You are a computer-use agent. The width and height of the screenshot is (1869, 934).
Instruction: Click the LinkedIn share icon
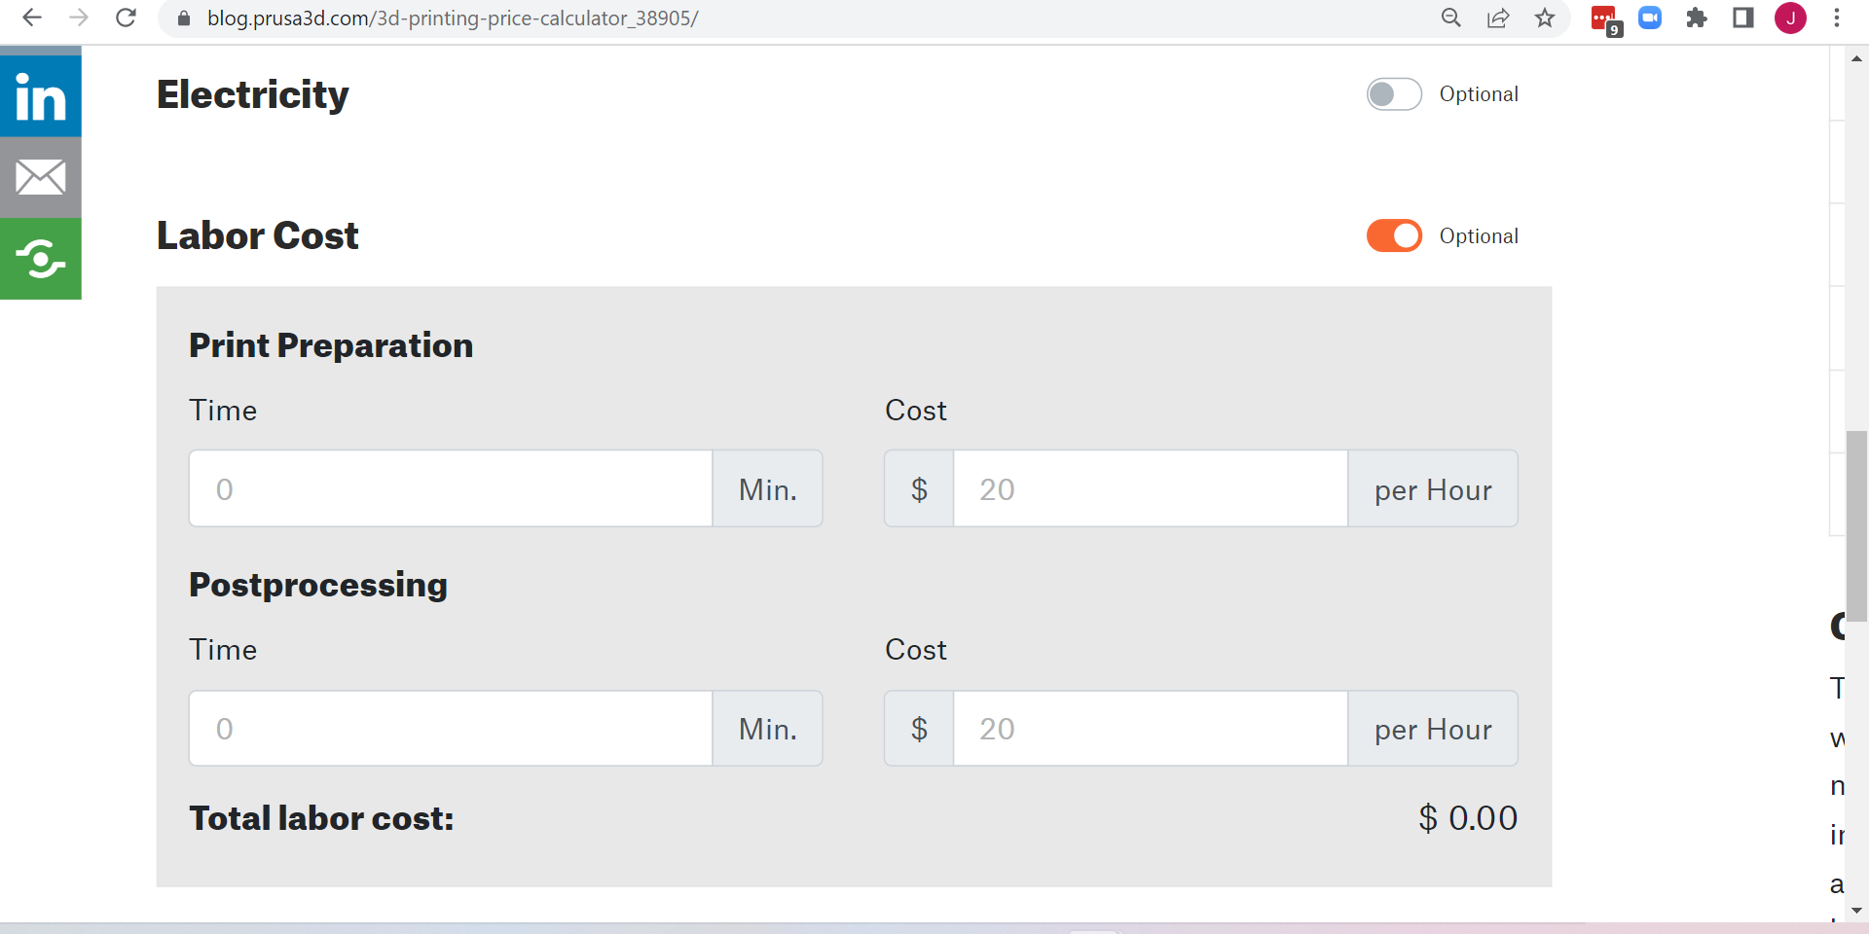click(40, 95)
